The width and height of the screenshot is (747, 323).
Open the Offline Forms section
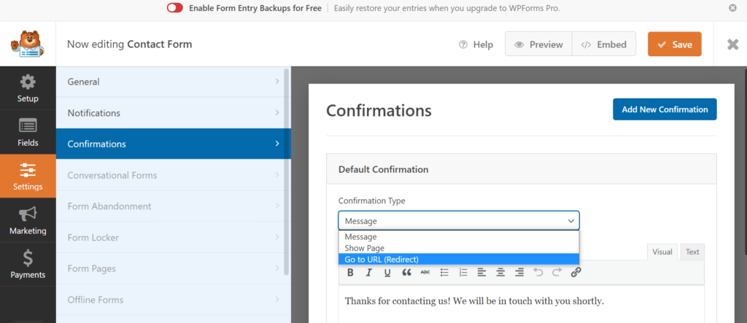click(173, 300)
